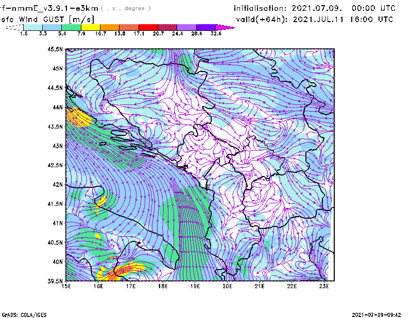This screenshot has width=412, height=318.
Task: Click the lavender 24.4–28.4 legend swatch
Action: tap(187, 27)
